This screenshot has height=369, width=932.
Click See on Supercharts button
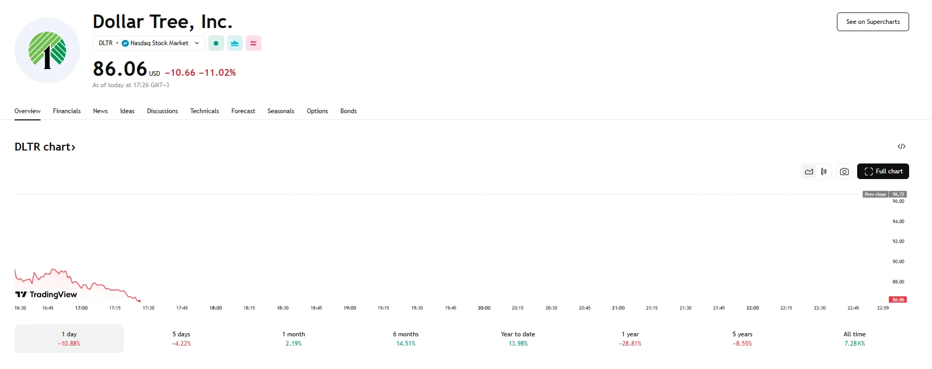tap(873, 22)
